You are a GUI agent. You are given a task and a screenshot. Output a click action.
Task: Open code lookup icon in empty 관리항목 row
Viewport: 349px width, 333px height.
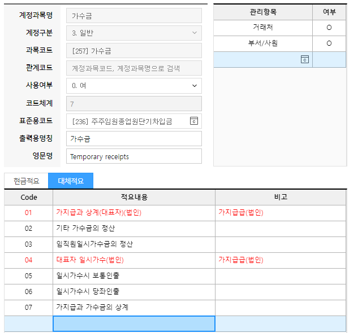(305, 59)
